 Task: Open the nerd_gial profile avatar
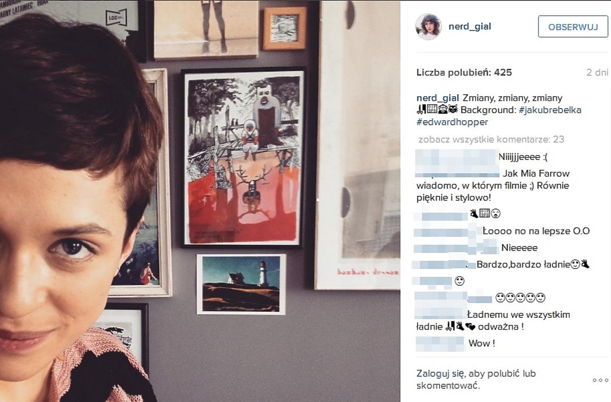(x=428, y=26)
